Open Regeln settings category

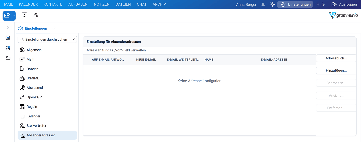(x=47, y=107)
